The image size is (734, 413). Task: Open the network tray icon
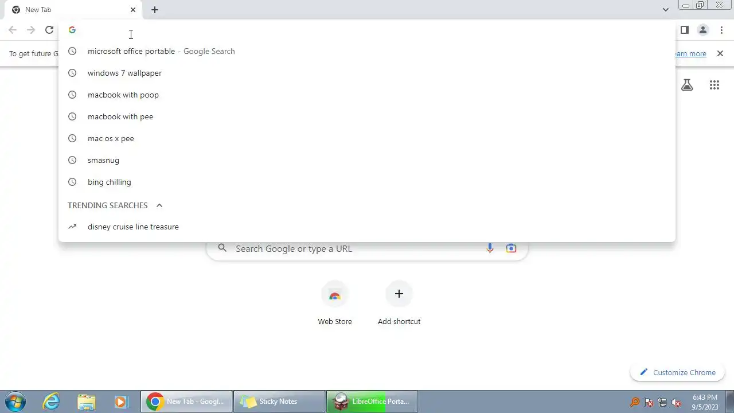(x=662, y=402)
